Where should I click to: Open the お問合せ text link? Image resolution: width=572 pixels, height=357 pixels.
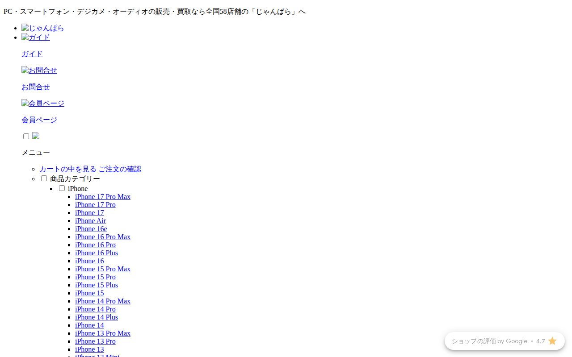tap(36, 87)
